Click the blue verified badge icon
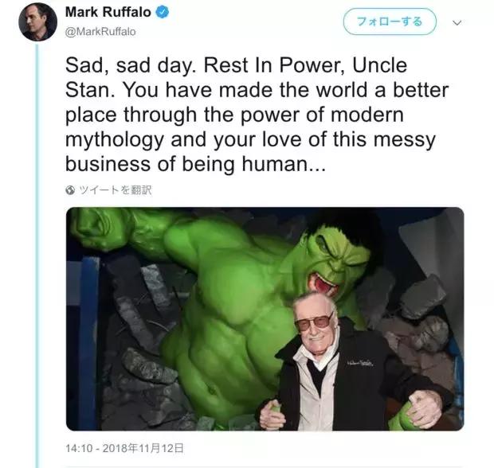494x468 pixels. click(x=163, y=12)
